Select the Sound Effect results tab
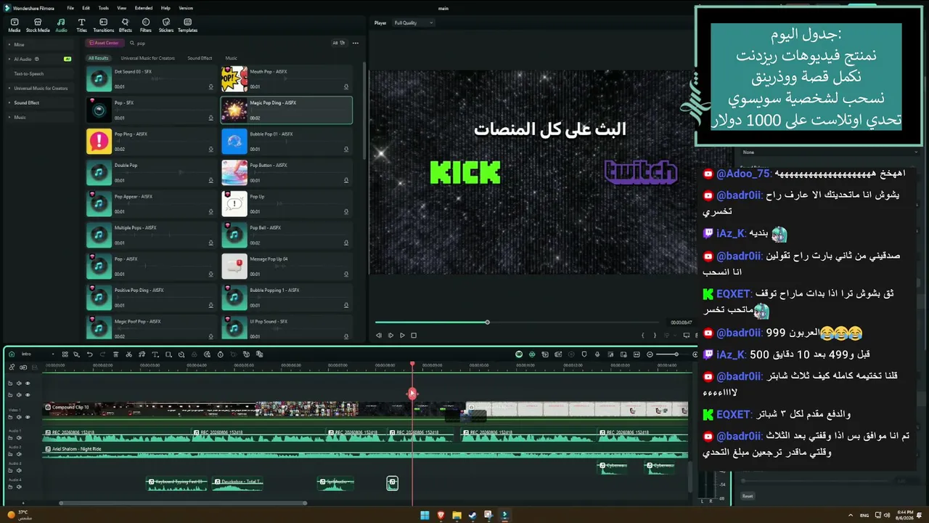Image resolution: width=929 pixels, height=523 pixels. pos(200,58)
